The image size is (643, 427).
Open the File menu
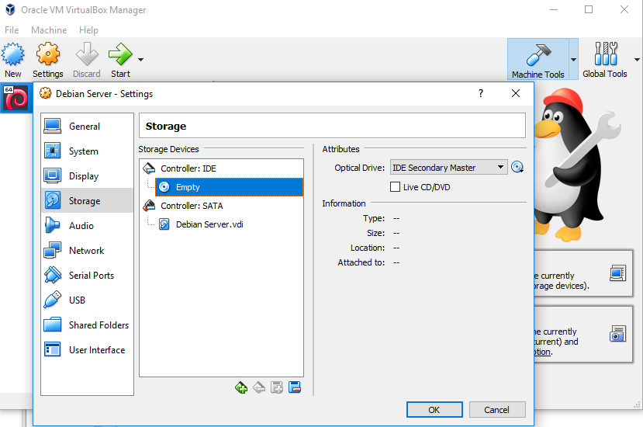coord(12,30)
